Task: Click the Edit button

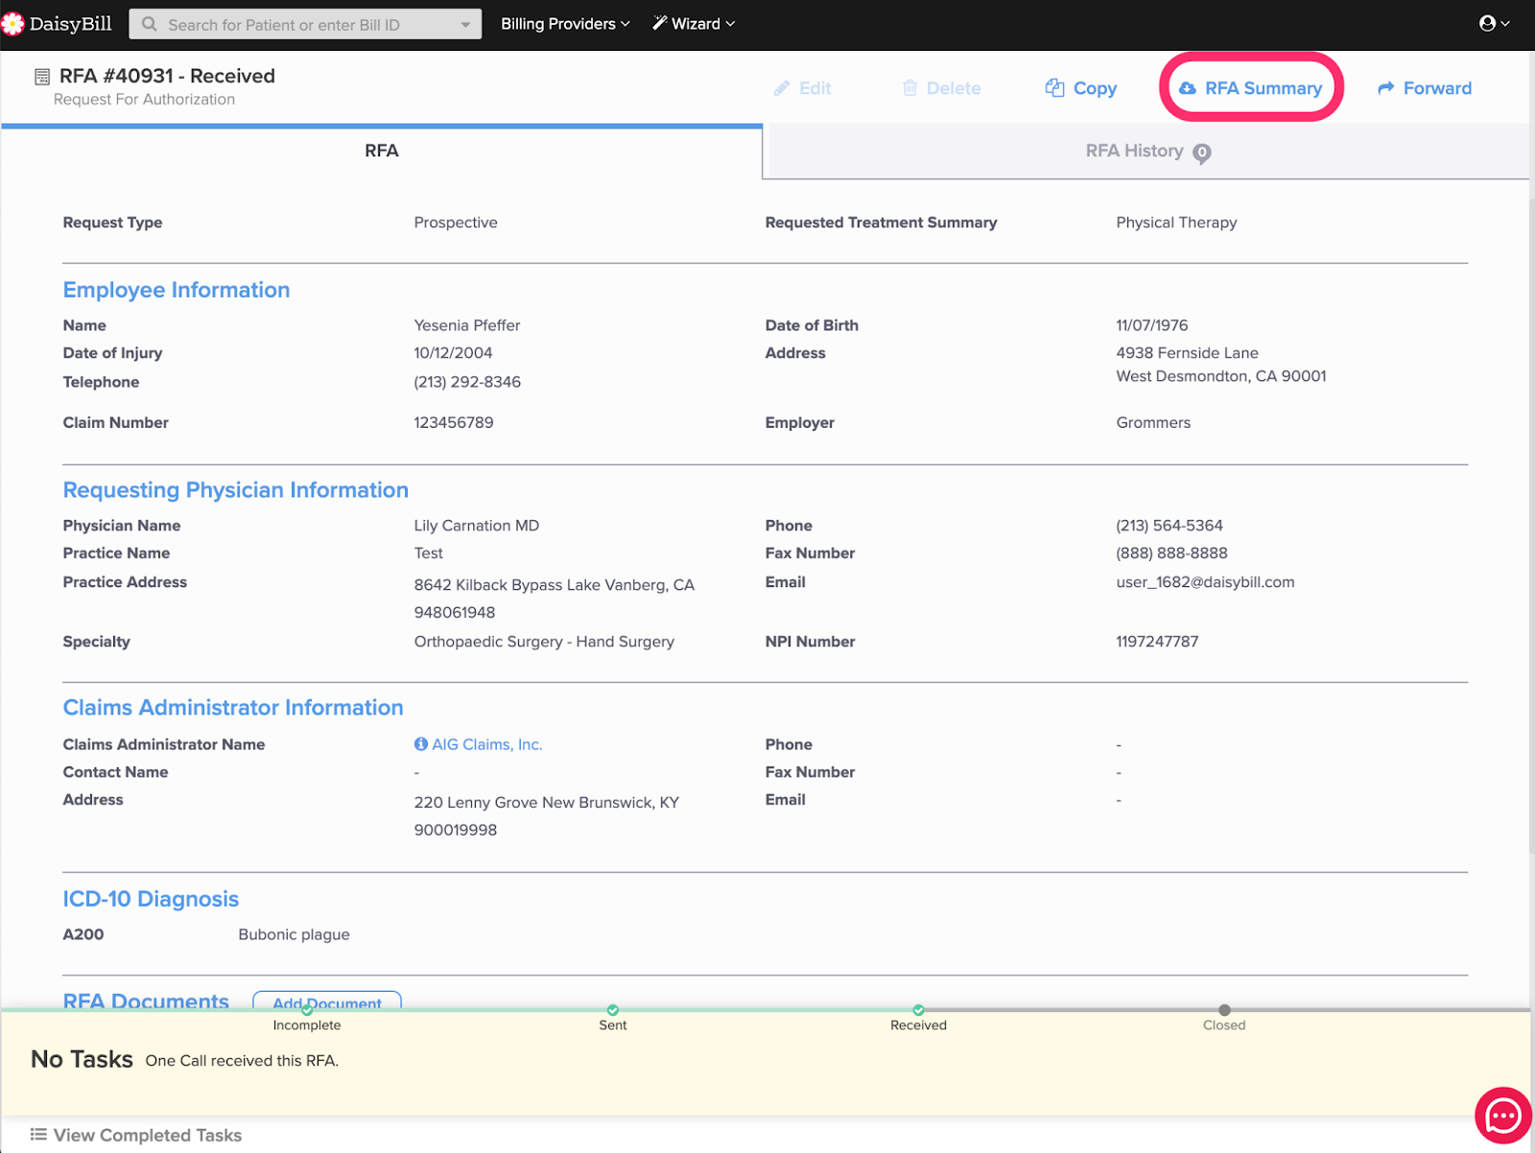Action: click(x=803, y=88)
